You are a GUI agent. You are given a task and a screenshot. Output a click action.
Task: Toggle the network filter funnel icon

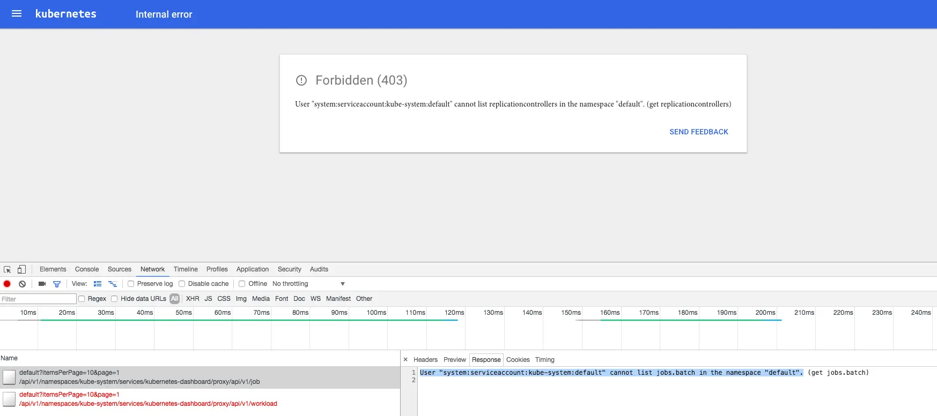[57, 284]
